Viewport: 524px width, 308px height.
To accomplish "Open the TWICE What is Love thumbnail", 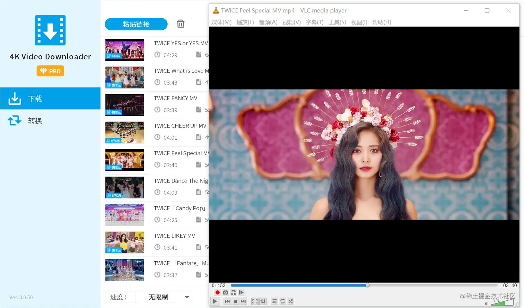I will click(x=125, y=77).
